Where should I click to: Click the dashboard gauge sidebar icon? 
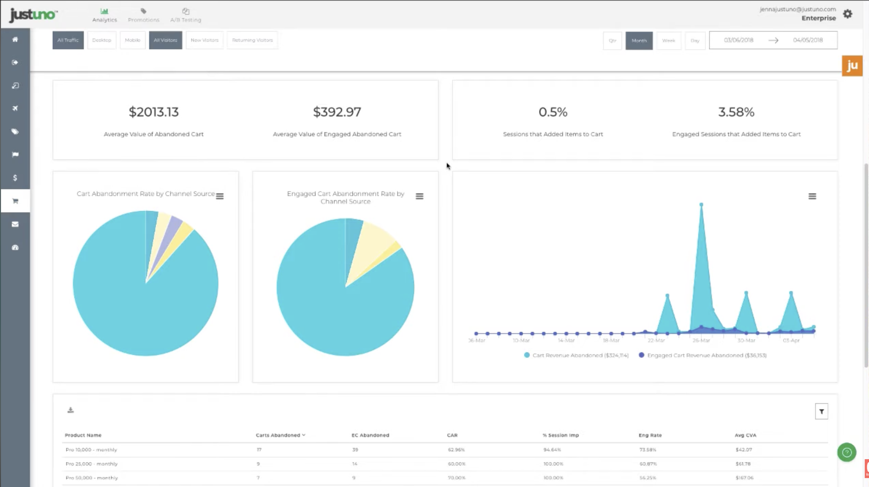[15, 247]
